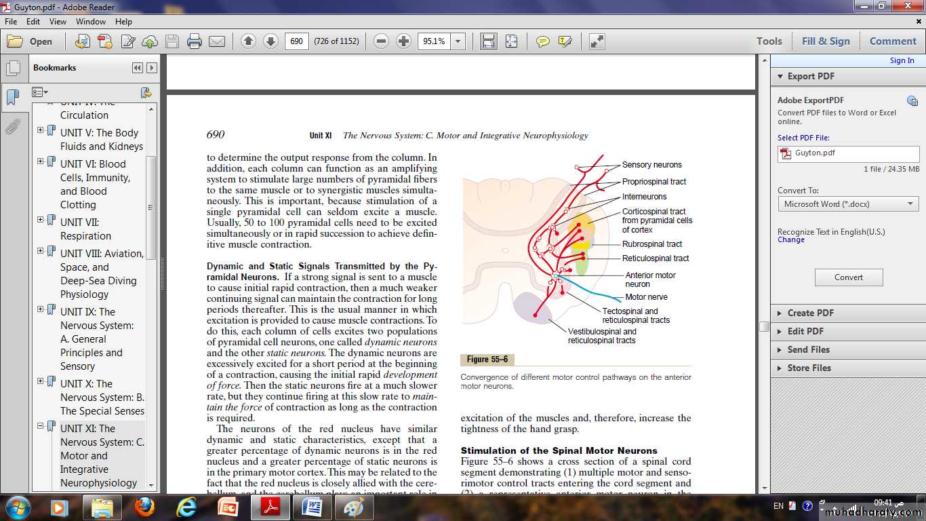Open the Page Thumbnails panel icon
Image resolution: width=926 pixels, height=521 pixels.
coord(12,68)
